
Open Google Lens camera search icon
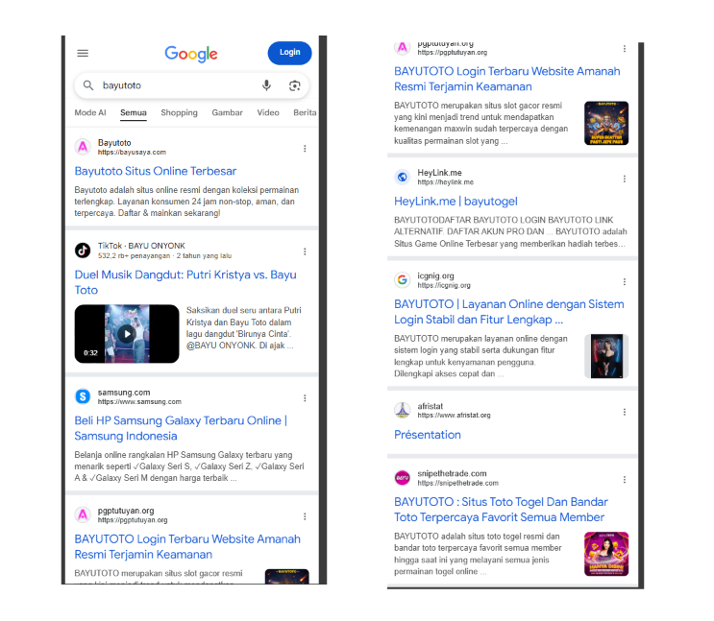(x=295, y=85)
